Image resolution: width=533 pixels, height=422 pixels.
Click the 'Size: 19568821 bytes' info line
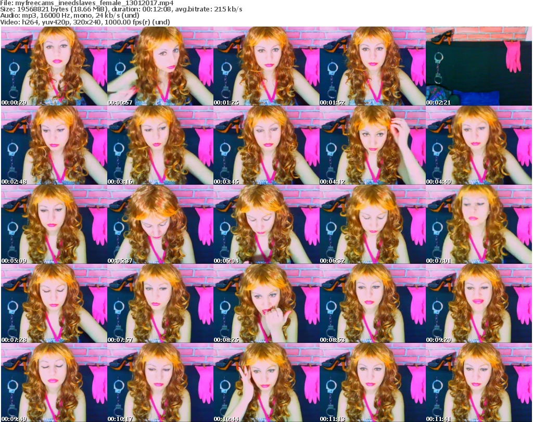coord(121,9)
